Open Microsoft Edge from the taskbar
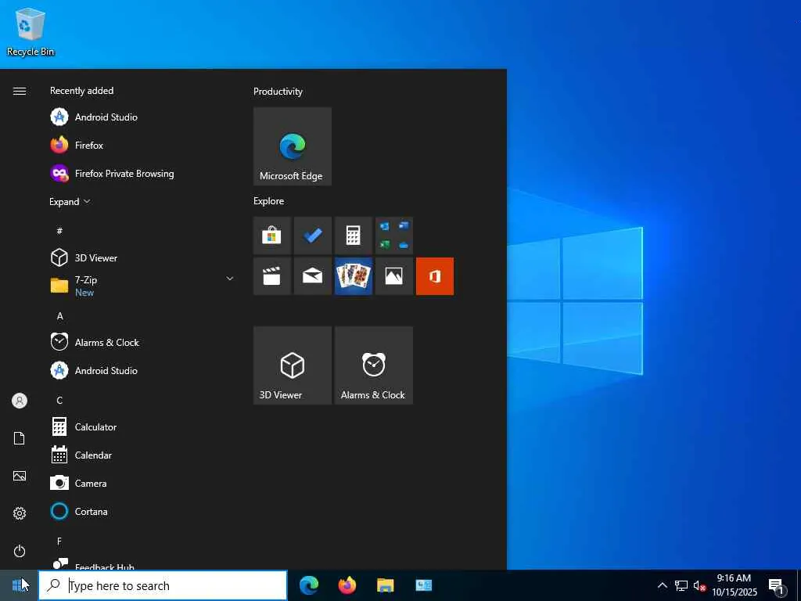 (x=309, y=585)
